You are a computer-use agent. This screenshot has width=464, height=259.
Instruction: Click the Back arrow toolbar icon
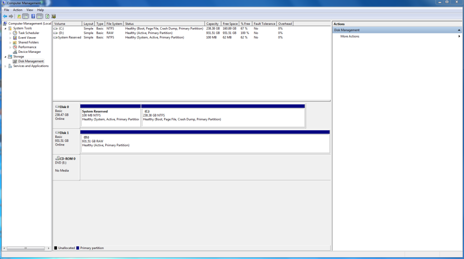click(5, 16)
